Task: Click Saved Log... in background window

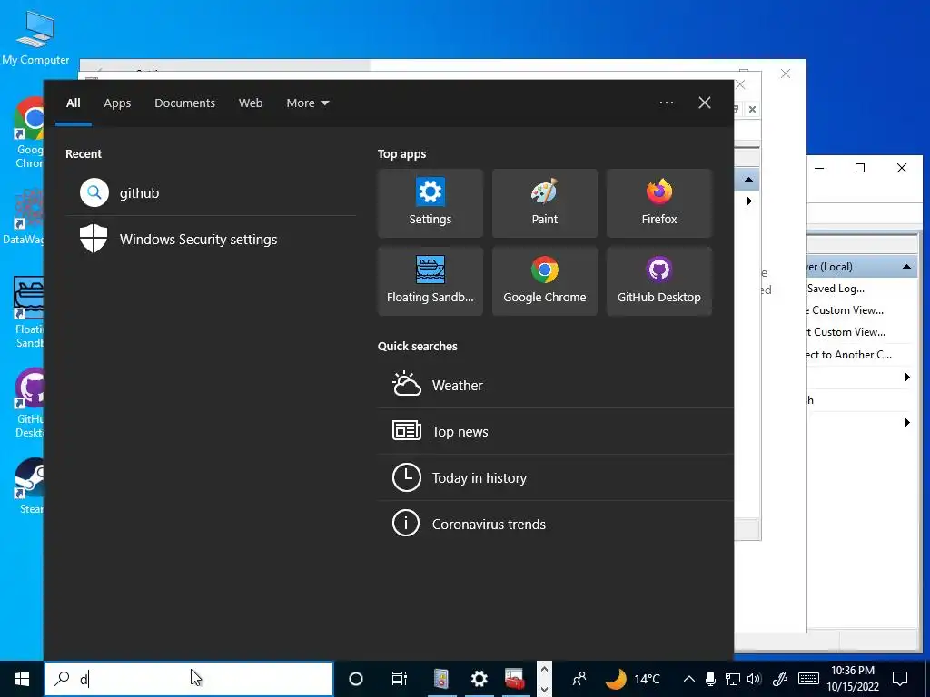Action: (836, 289)
